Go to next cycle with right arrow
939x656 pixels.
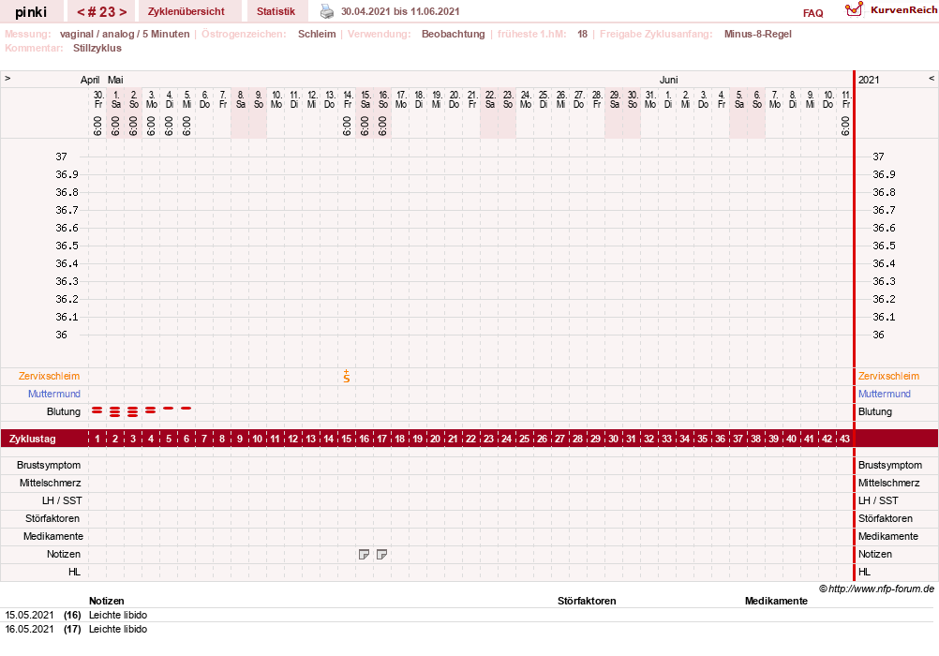pyautogui.click(x=123, y=12)
